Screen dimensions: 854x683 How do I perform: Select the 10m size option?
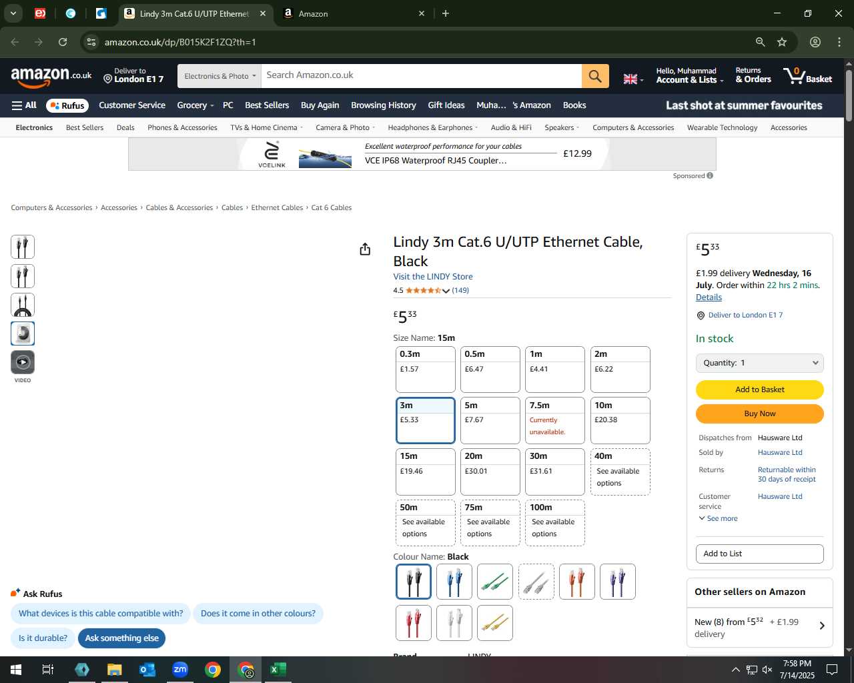point(620,420)
